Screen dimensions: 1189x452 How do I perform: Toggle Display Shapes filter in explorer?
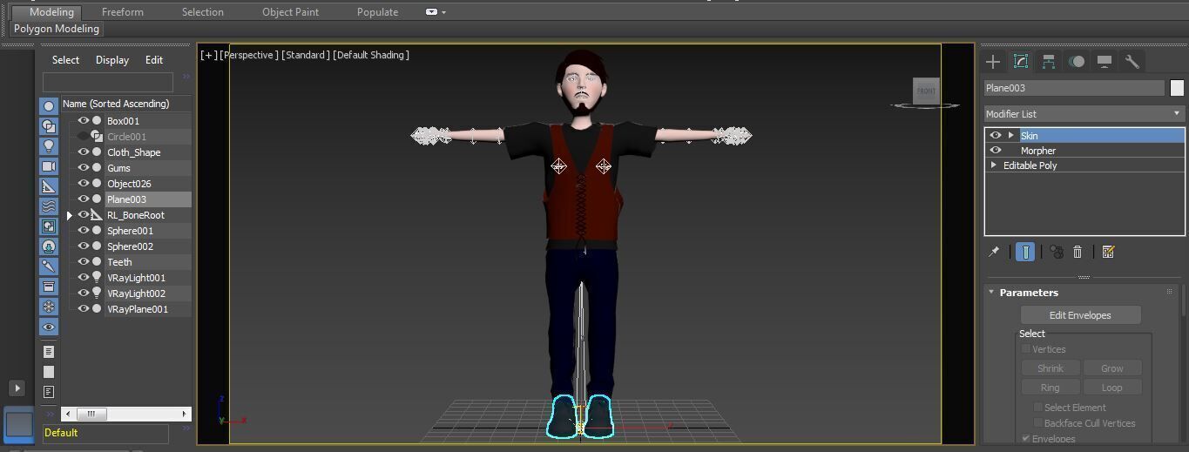(x=49, y=125)
